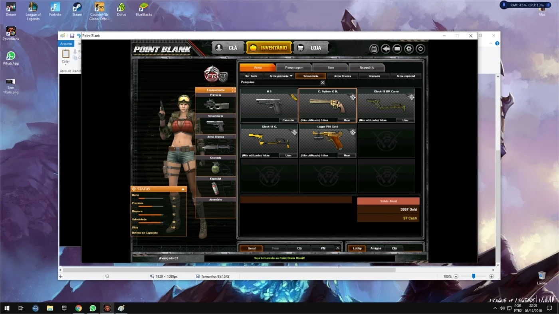Open the settings gear in Point Blank header
Viewport: 559px width, 314px height.
(408, 49)
